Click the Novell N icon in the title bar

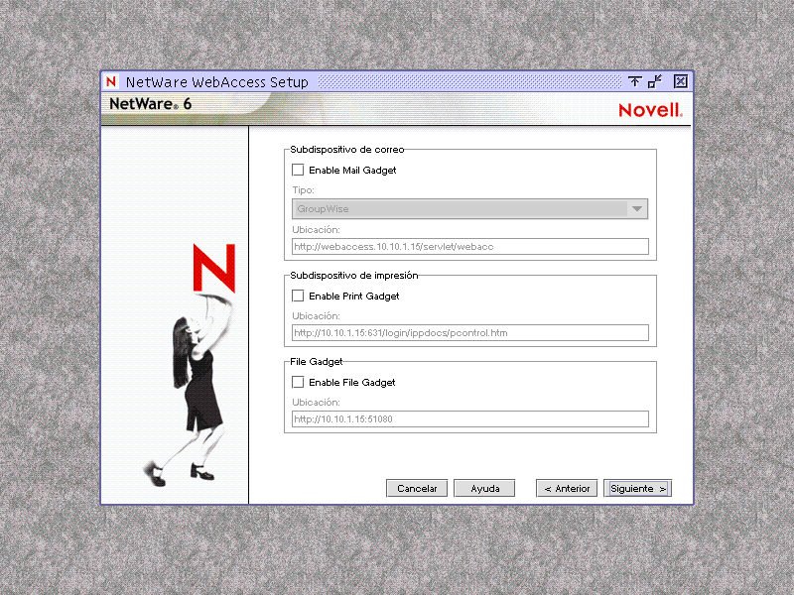[x=110, y=81]
